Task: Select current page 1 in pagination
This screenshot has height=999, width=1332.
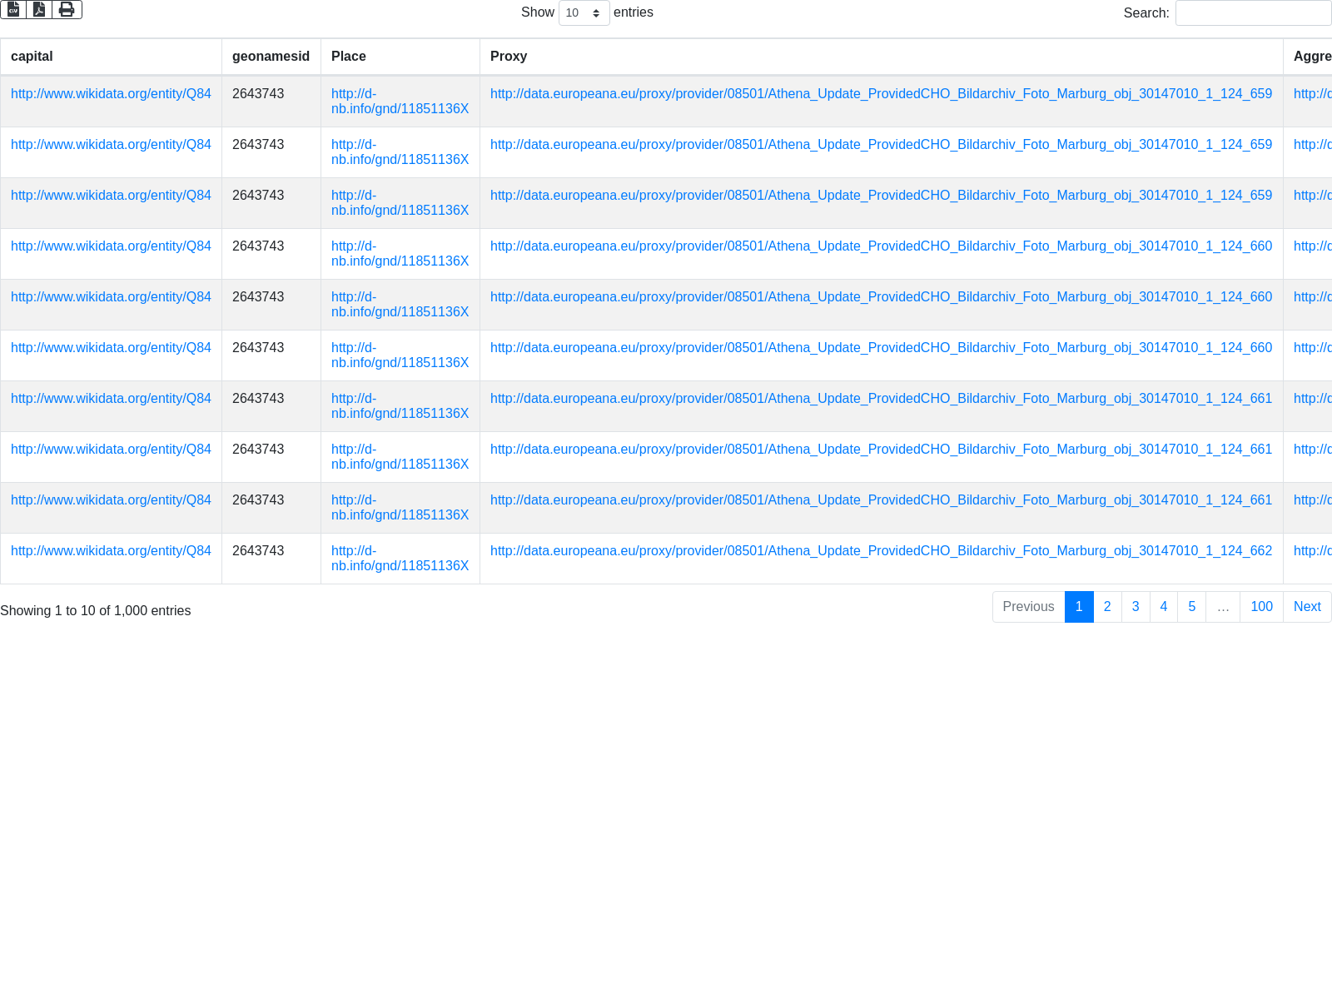Action: [1079, 607]
